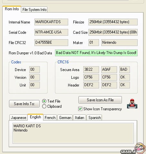This screenshot has width=146, height=154.
Task: Click the Maker code field 01
Action: tap(94, 42)
